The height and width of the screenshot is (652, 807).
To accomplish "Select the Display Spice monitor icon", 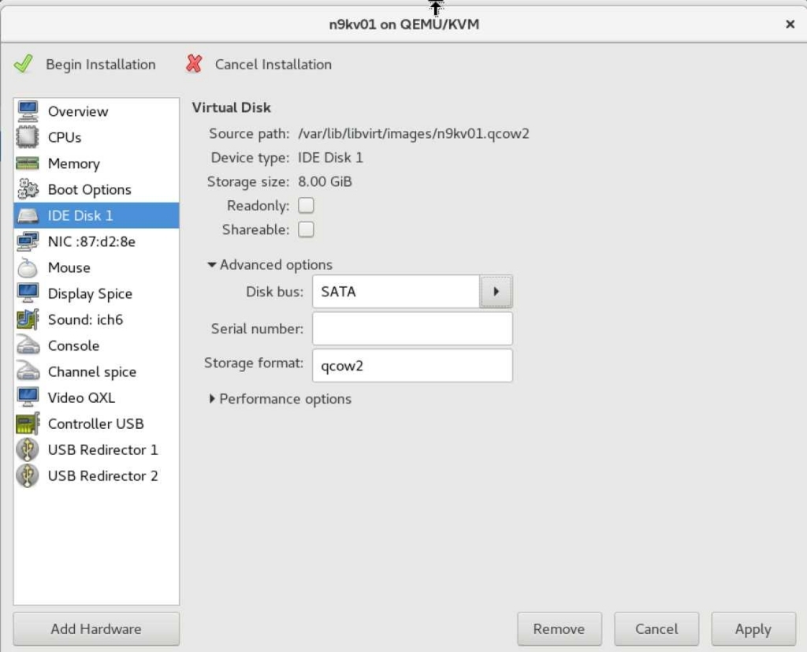I will (x=28, y=293).
